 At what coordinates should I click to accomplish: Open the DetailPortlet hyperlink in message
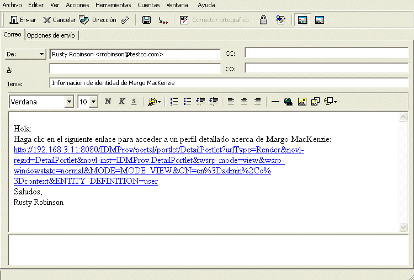tap(158, 165)
